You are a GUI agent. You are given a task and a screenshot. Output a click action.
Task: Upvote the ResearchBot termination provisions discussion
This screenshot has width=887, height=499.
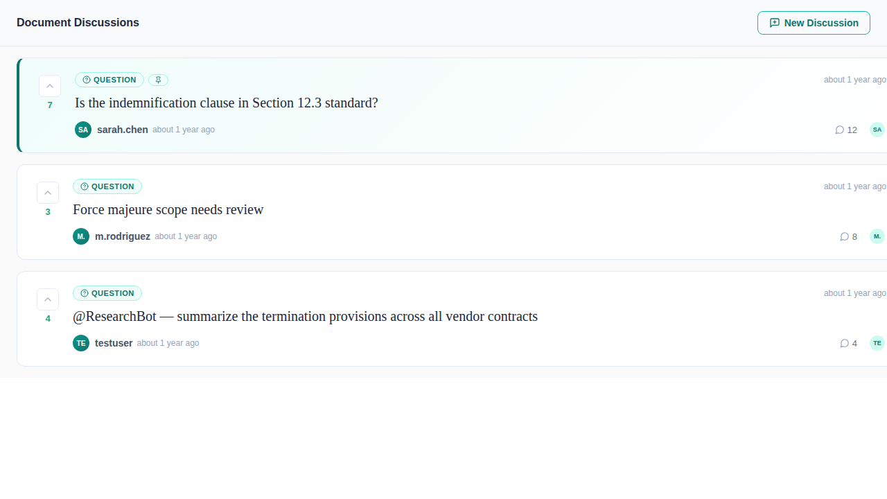(x=48, y=299)
